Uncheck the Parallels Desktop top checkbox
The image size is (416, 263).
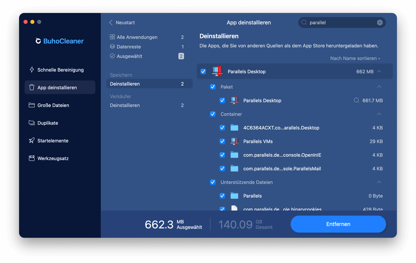tap(203, 71)
